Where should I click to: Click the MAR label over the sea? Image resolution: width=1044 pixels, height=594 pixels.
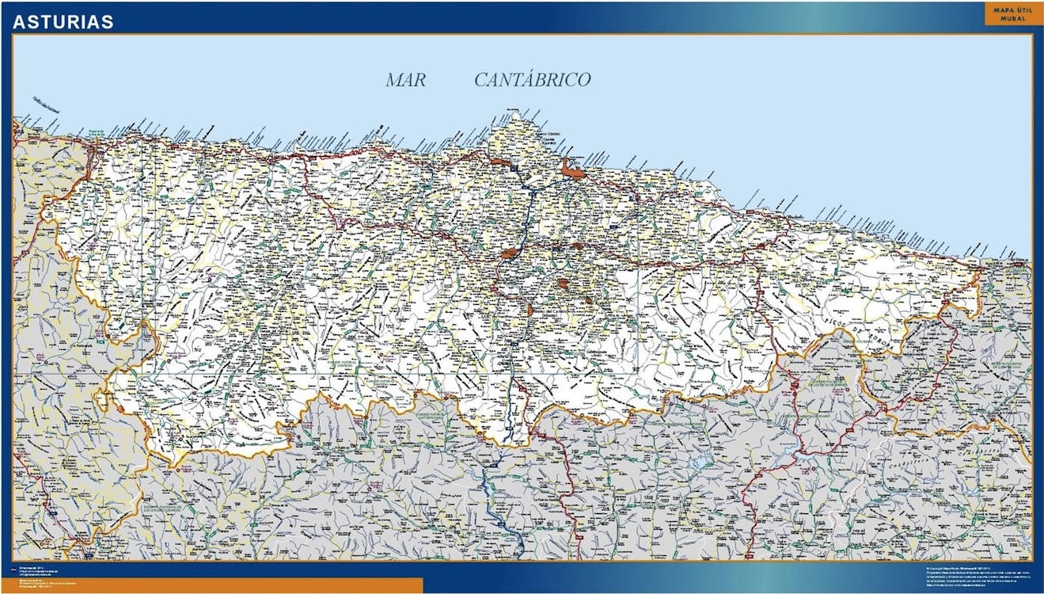[x=406, y=80]
